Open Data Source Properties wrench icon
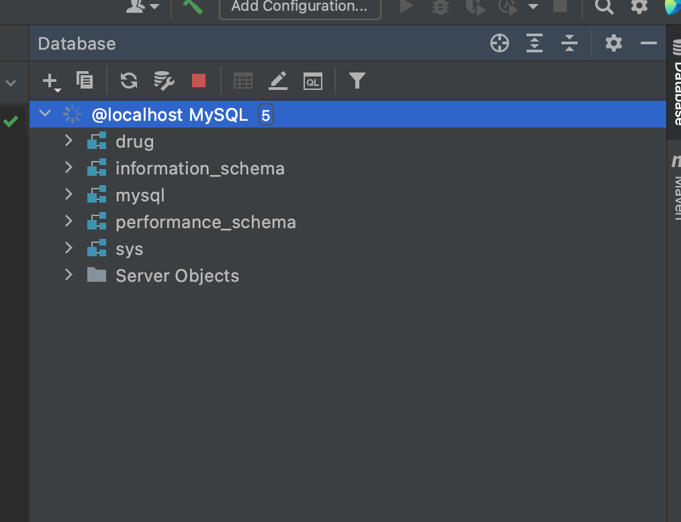The width and height of the screenshot is (681, 522). (164, 81)
